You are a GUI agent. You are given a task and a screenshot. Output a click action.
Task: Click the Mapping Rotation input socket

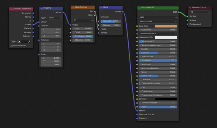(x=39, y=40)
